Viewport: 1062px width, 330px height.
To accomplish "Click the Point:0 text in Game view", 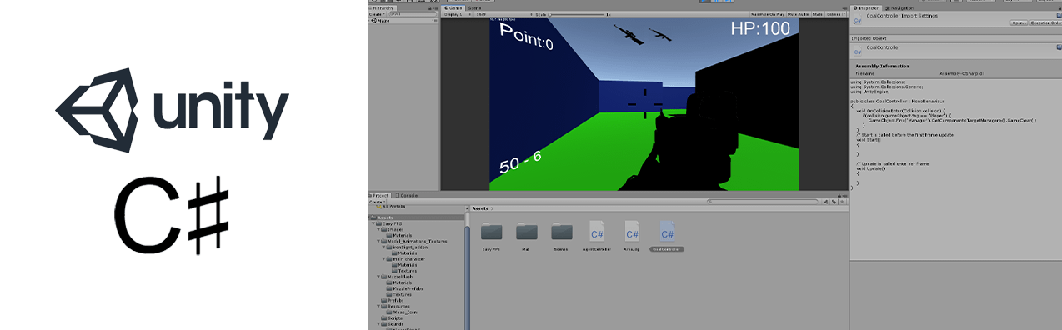I will point(525,37).
